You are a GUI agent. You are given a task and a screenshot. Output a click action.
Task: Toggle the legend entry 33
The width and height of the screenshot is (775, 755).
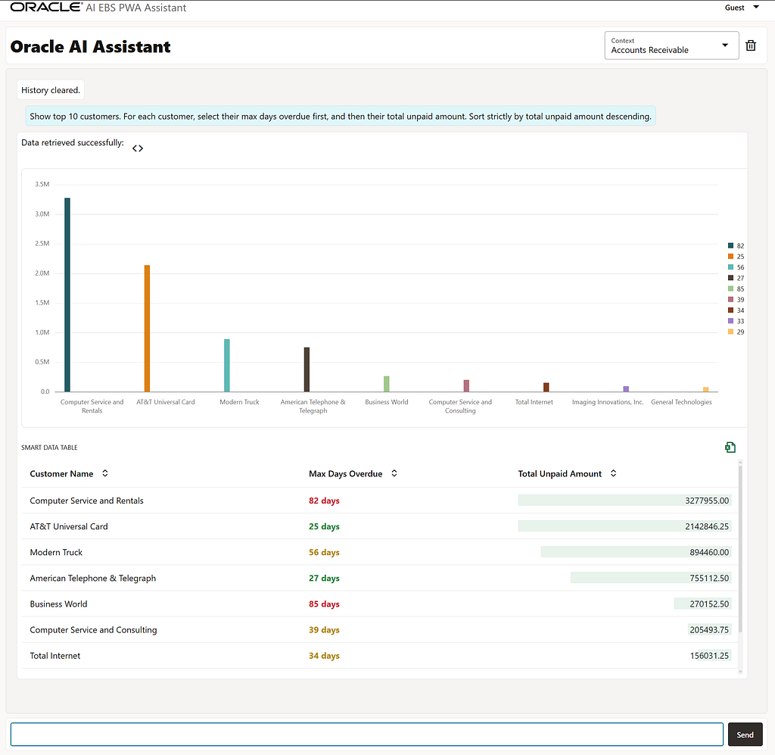[x=736, y=321]
